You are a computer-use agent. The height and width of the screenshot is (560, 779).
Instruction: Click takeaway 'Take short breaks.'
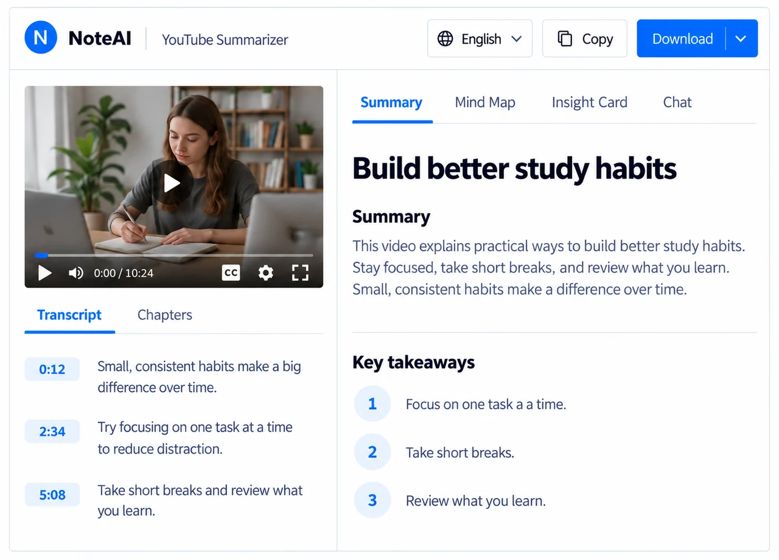(x=460, y=452)
